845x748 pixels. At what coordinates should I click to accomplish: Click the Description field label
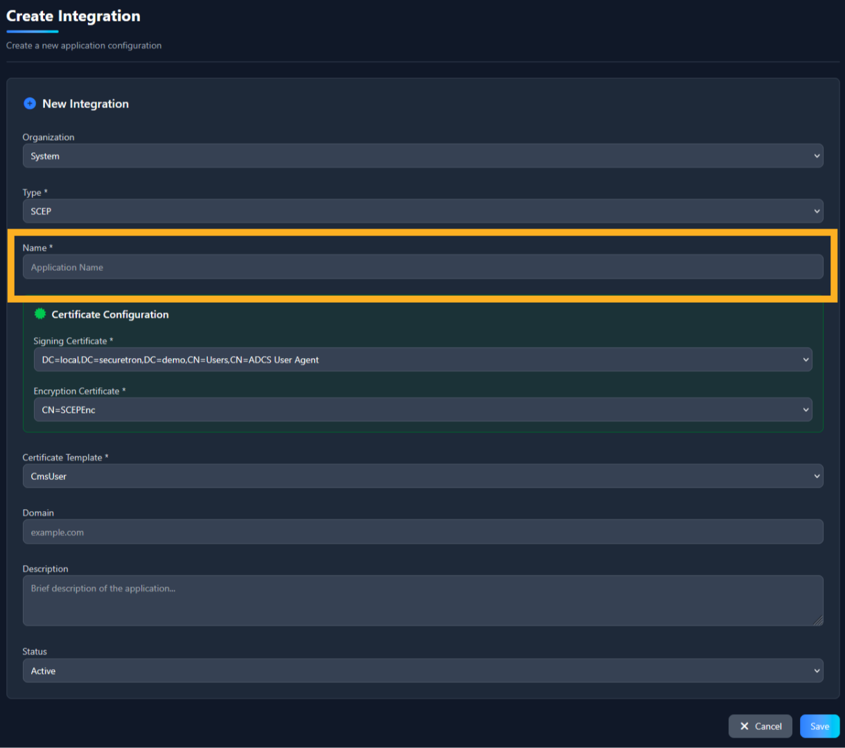coord(46,569)
